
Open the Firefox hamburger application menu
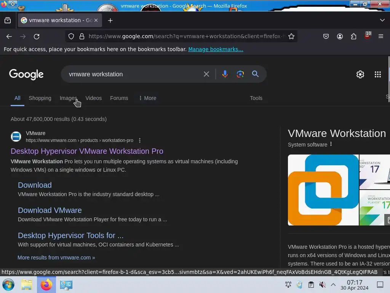click(381, 36)
